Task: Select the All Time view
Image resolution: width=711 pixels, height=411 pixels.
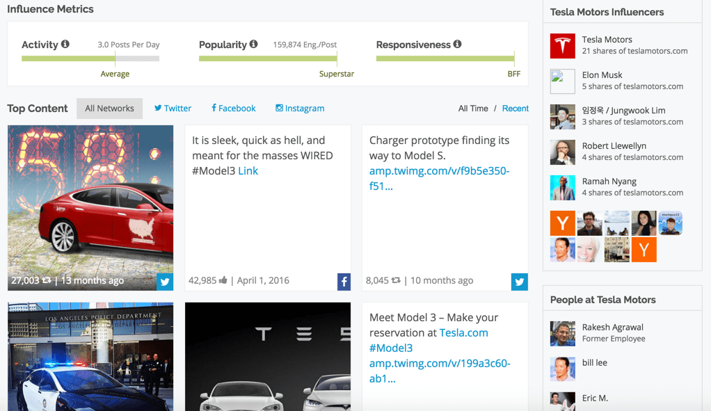Action: click(472, 108)
